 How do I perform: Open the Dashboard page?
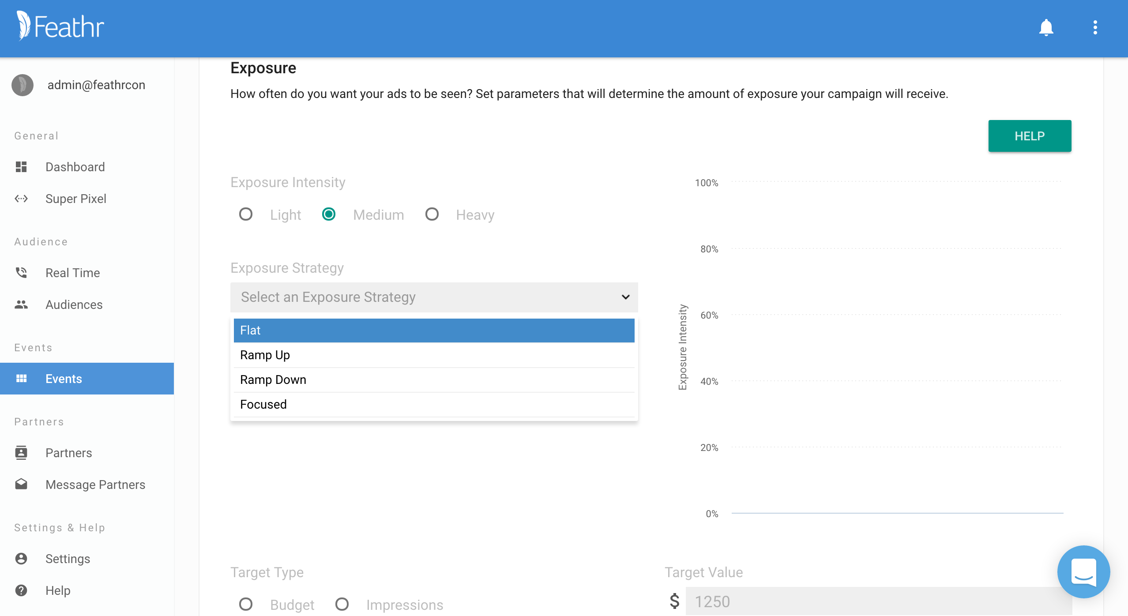click(x=87, y=167)
